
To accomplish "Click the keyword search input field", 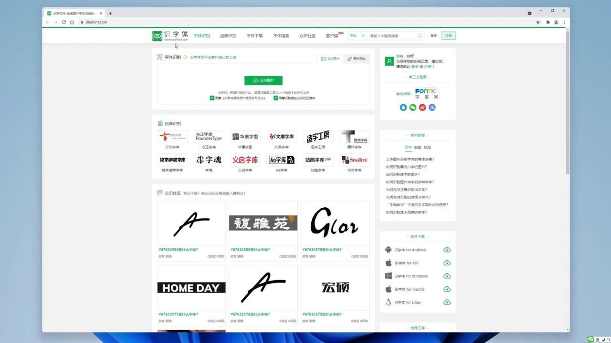I will pyautogui.click(x=392, y=36).
